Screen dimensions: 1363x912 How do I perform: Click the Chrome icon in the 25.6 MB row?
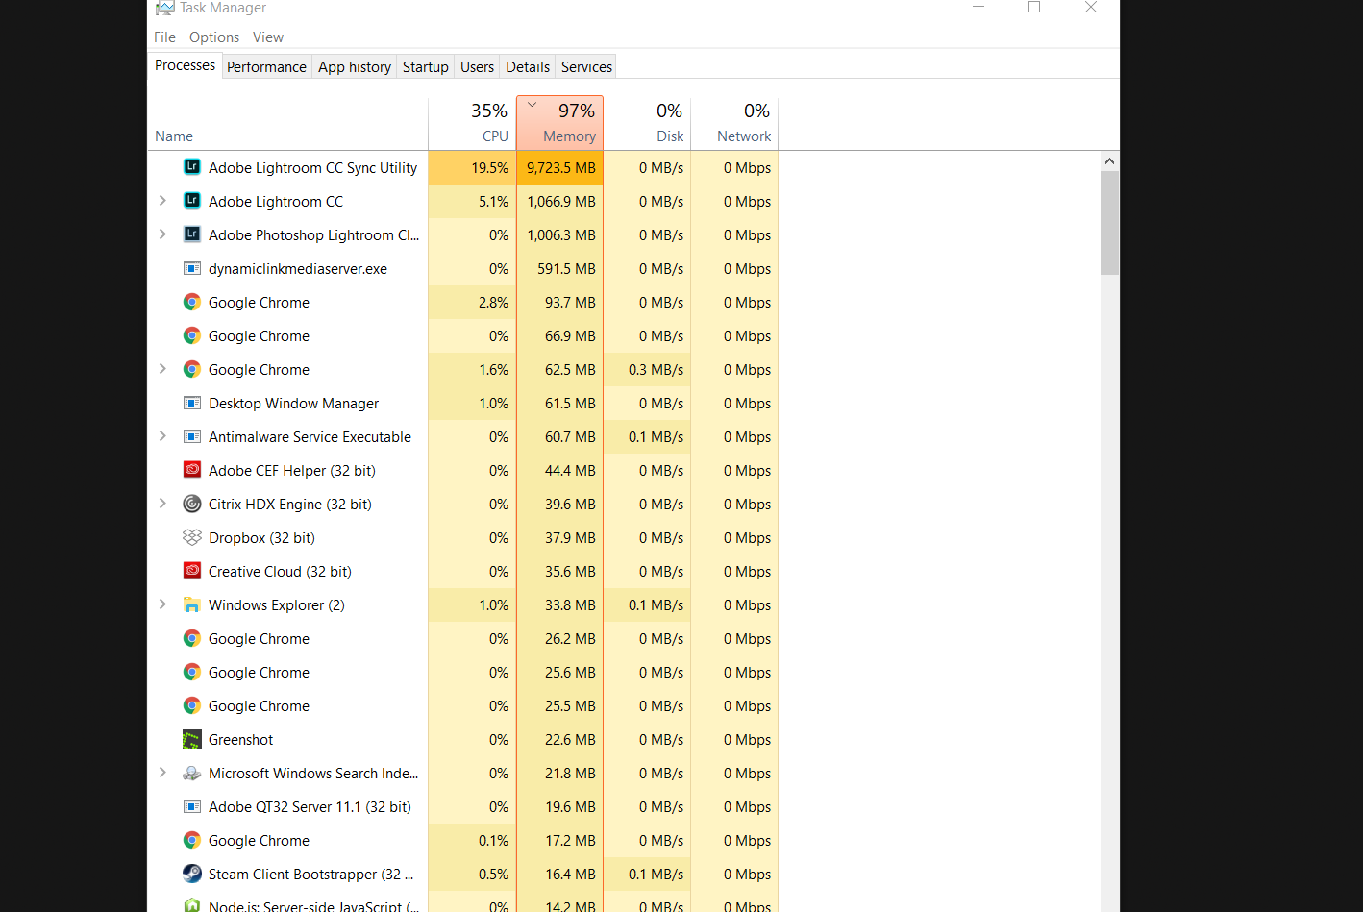(x=192, y=672)
